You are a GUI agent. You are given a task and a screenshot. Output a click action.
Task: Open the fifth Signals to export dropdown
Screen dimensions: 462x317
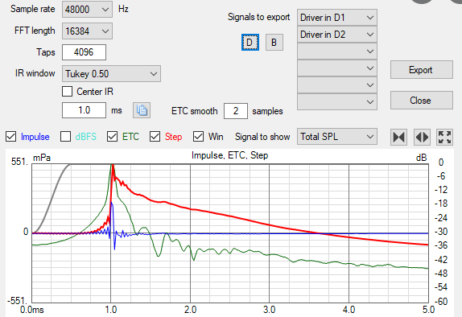point(337,85)
